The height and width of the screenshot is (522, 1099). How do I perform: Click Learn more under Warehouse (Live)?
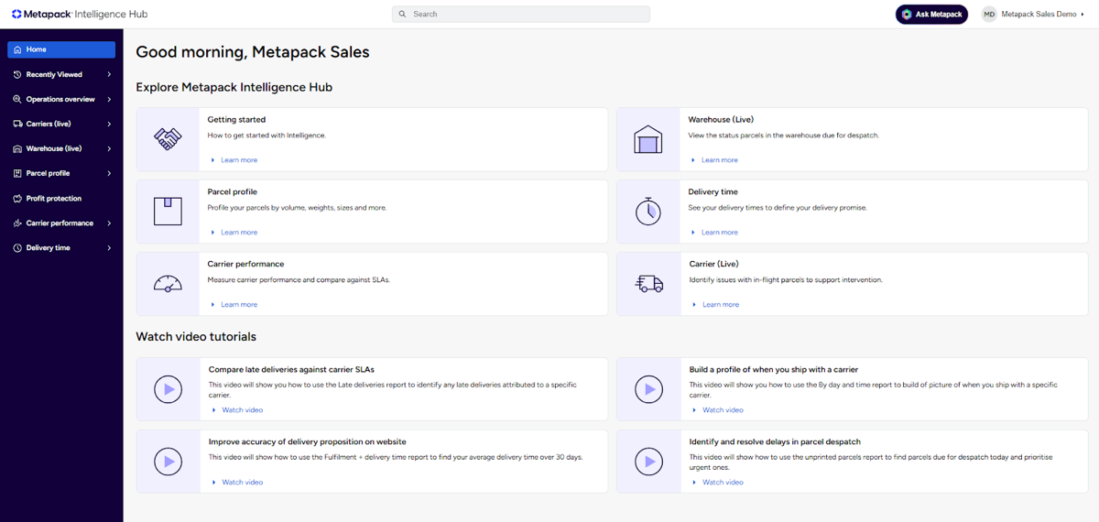pos(720,160)
